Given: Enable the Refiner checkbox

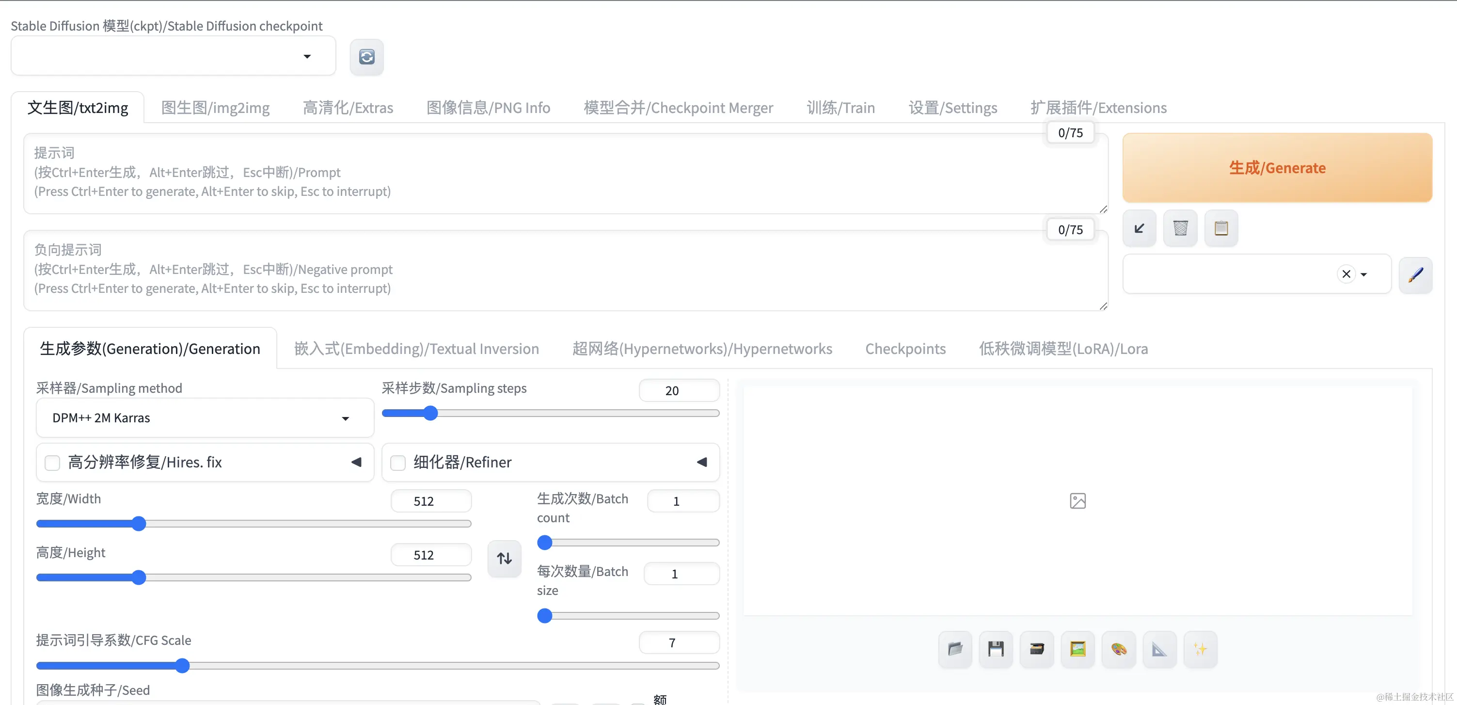Looking at the screenshot, I should (398, 463).
